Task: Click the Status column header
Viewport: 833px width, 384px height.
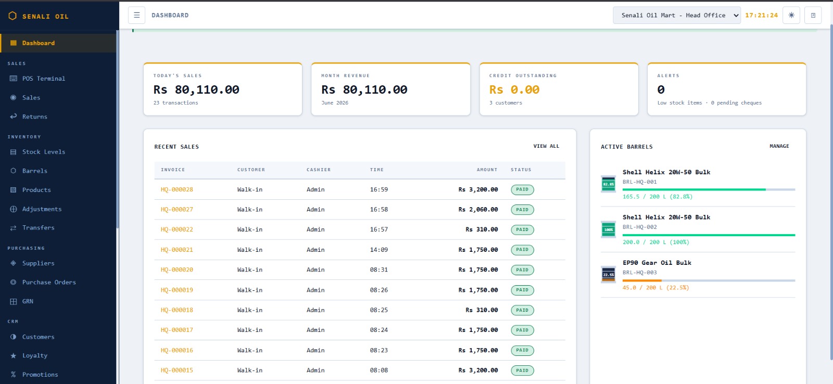Action: click(x=521, y=170)
